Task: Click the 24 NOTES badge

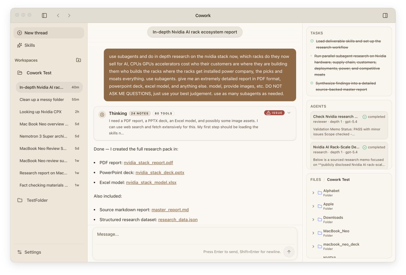Action: click(x=140, y=113)
